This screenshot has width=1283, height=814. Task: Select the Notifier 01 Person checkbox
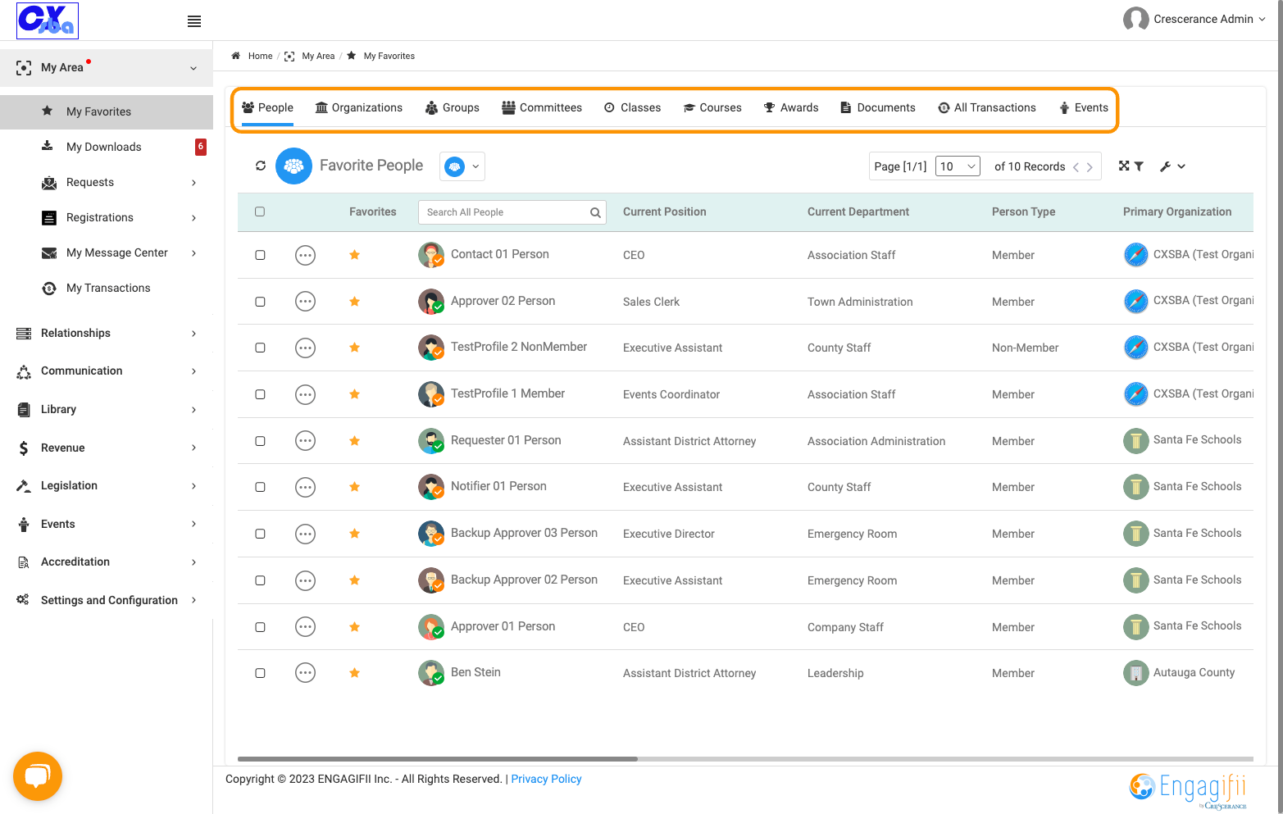(260, 487)
